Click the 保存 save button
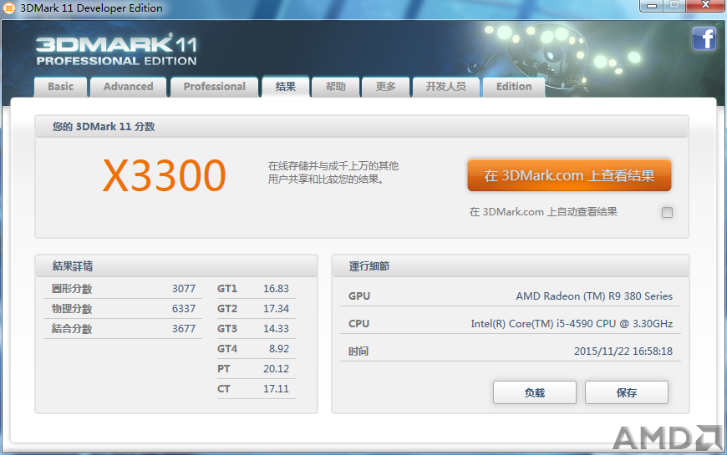Screen dimensions: 727x455 [x=627, y=393]
